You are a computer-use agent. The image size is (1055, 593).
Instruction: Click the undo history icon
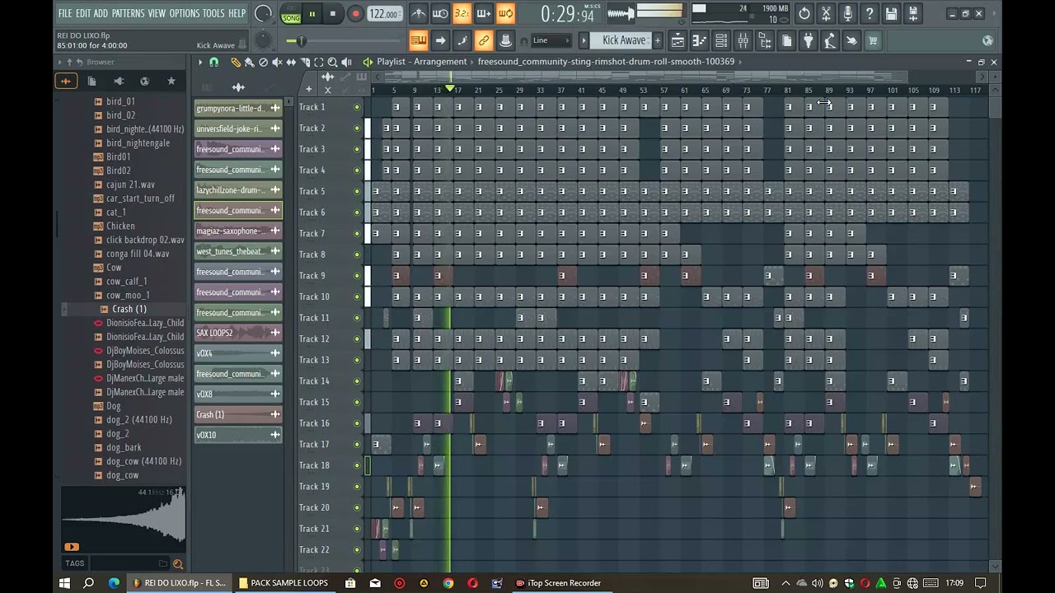tap(804, 13)
